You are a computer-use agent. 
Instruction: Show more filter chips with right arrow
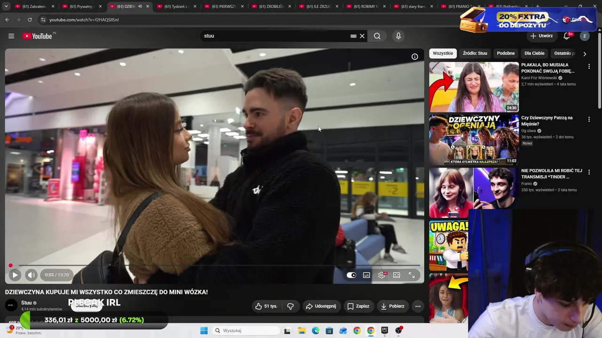pyautogui.click(x=585, y=54)
